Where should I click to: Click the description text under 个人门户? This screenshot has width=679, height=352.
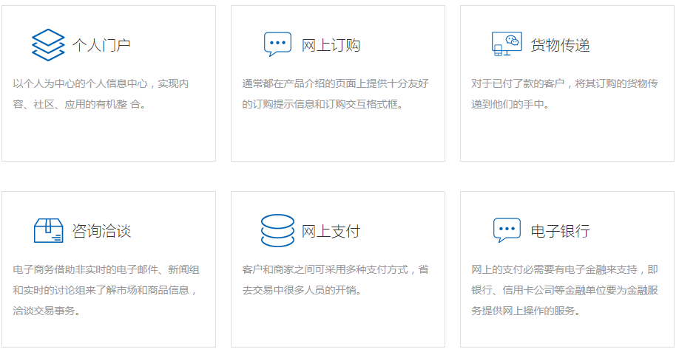(101, 94)
